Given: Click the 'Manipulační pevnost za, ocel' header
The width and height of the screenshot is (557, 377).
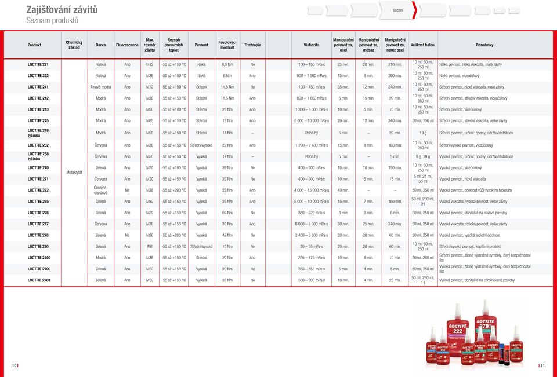Looking at the screenshot, I should 343,45.
